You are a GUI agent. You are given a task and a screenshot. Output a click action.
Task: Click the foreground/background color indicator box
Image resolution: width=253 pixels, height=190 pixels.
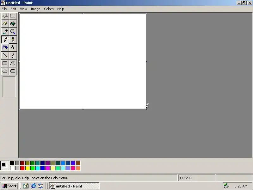click(x=5, y=166)
